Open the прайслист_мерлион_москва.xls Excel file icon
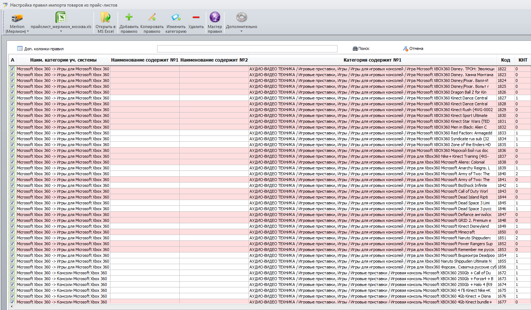 [x=61, y=17]
